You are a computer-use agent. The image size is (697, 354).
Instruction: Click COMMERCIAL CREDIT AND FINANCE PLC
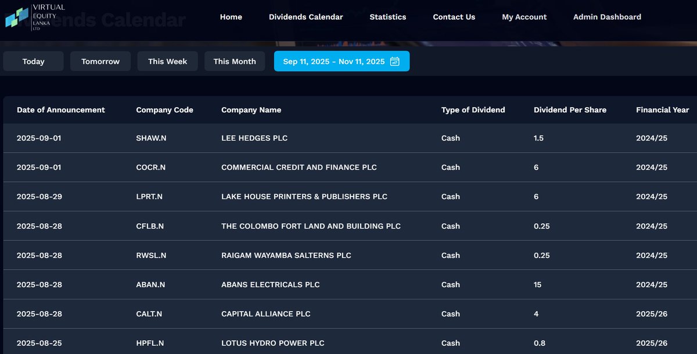coord(299,167)
